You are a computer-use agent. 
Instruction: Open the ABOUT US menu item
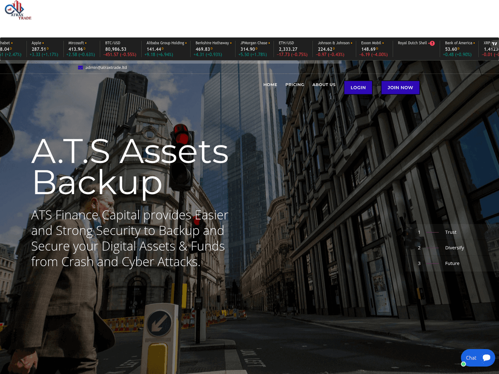tap(324, 85)
